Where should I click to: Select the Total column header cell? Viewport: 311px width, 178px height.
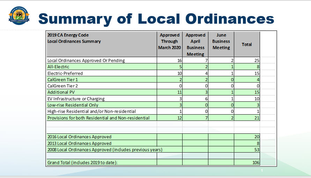coord(247,44)
